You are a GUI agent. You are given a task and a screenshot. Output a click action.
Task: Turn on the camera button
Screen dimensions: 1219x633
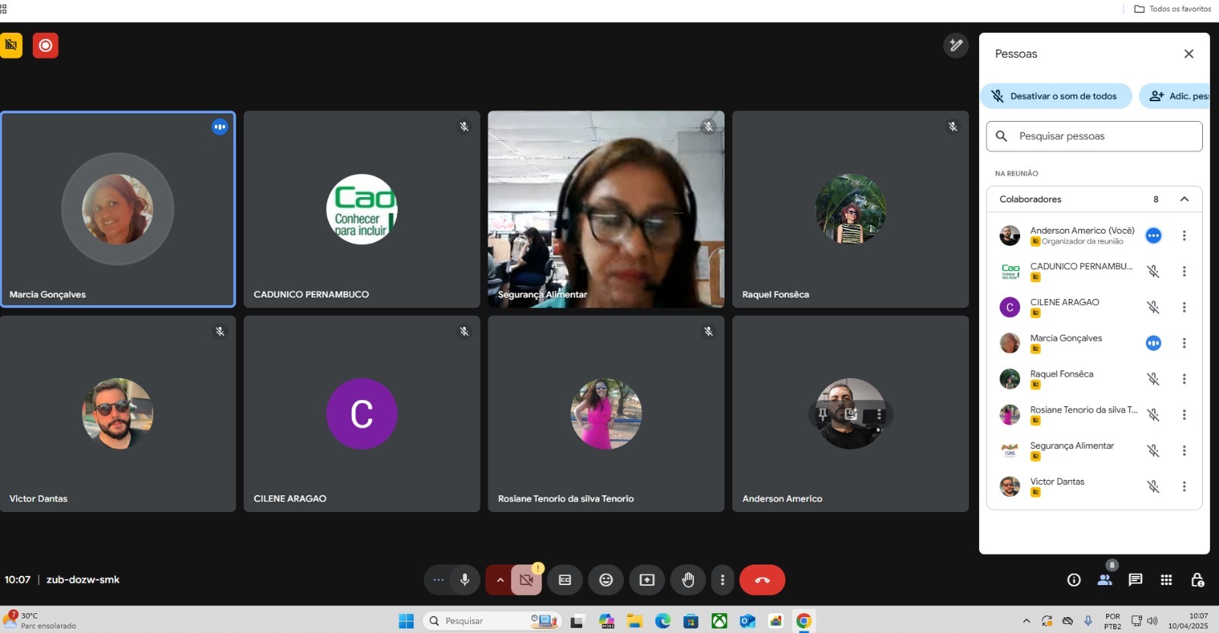tap(526, 580)
